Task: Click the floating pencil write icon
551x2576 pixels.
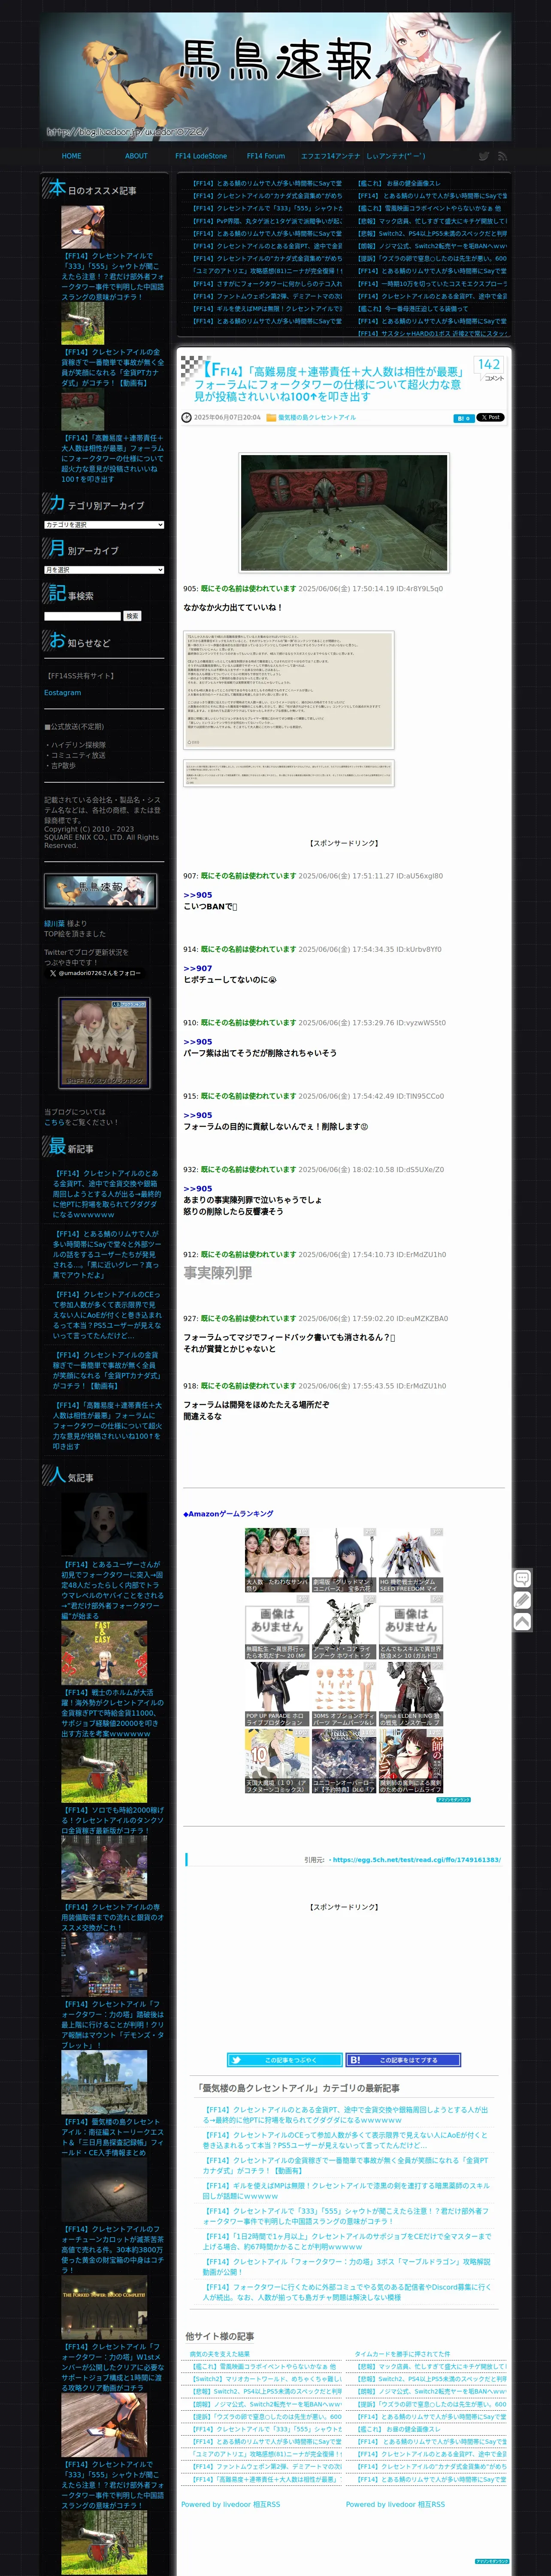Action: pos(522,1600)
